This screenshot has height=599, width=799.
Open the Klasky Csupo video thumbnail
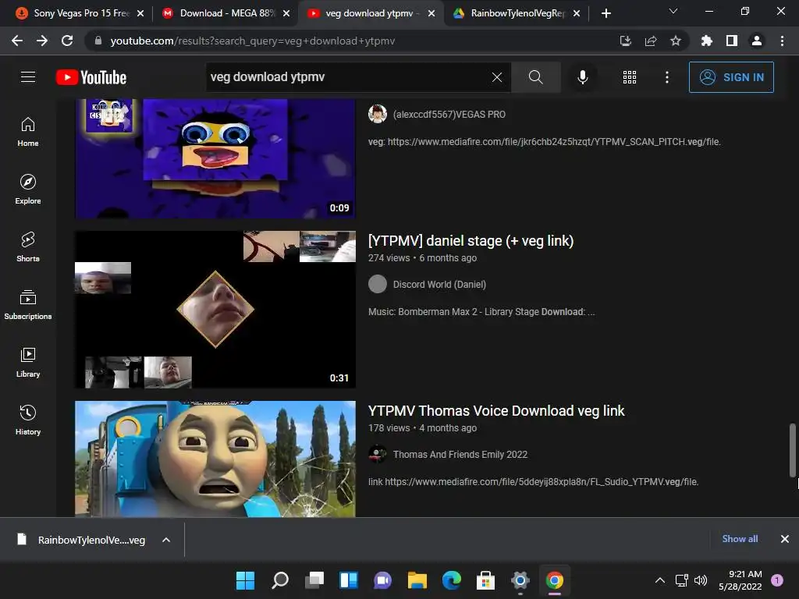click(215, 158)
